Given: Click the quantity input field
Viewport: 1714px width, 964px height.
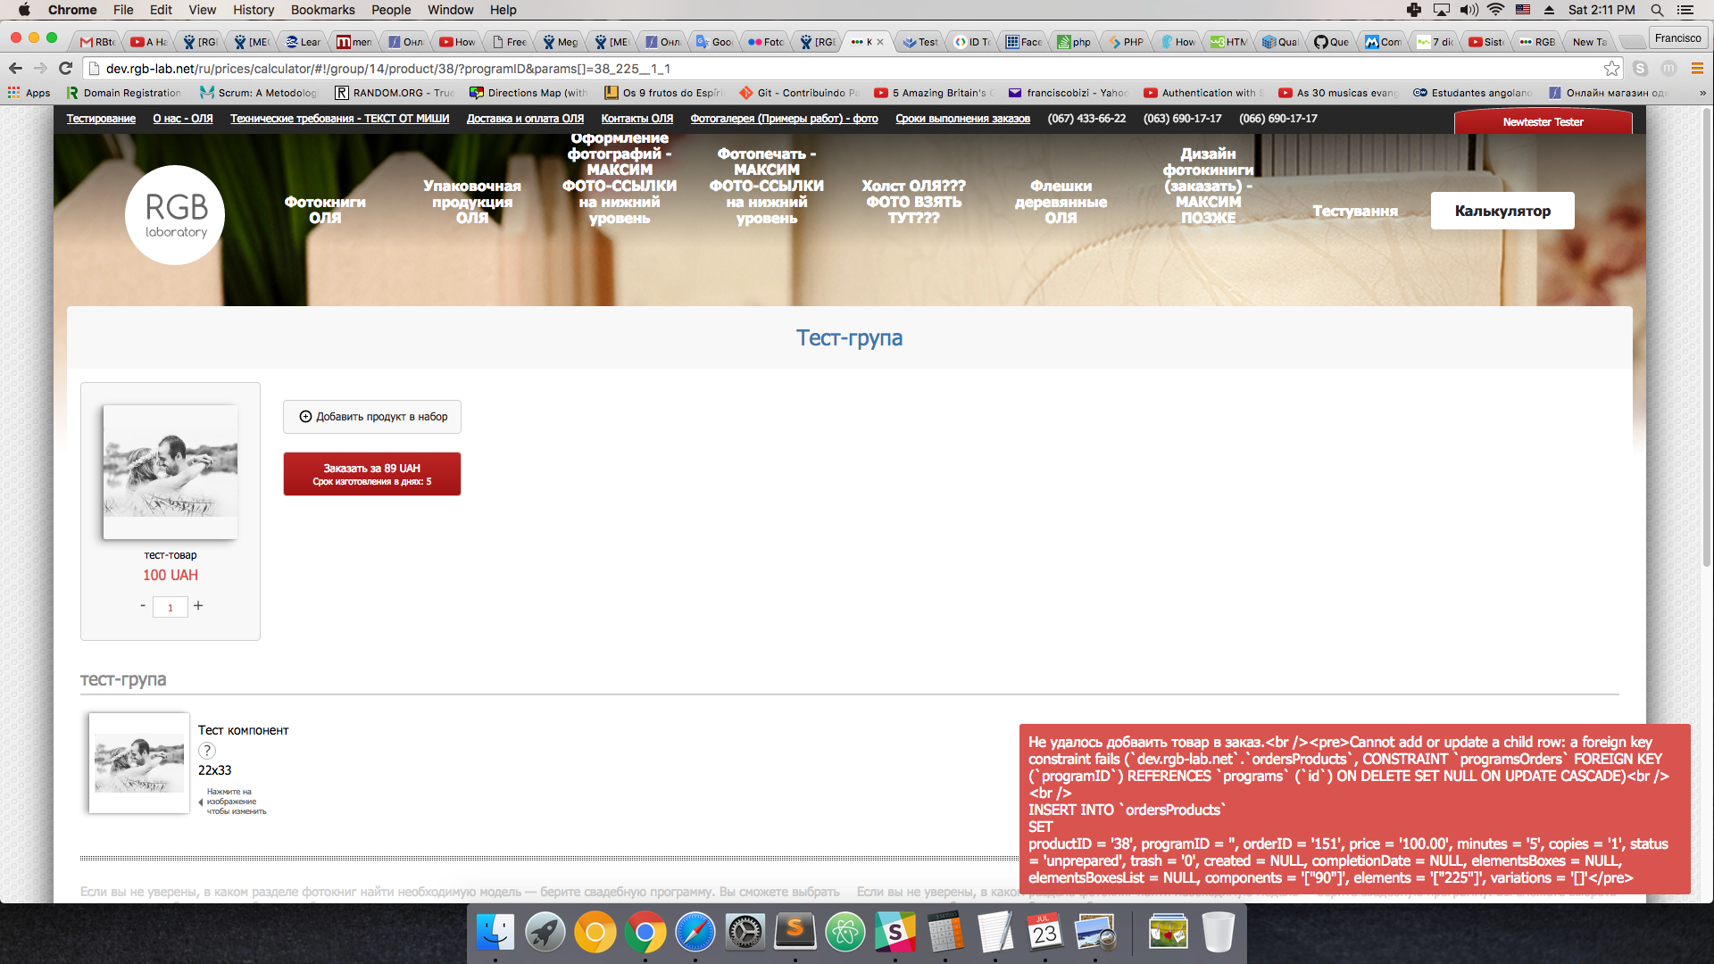Looking at the screenshot, I should coord(171,607).
